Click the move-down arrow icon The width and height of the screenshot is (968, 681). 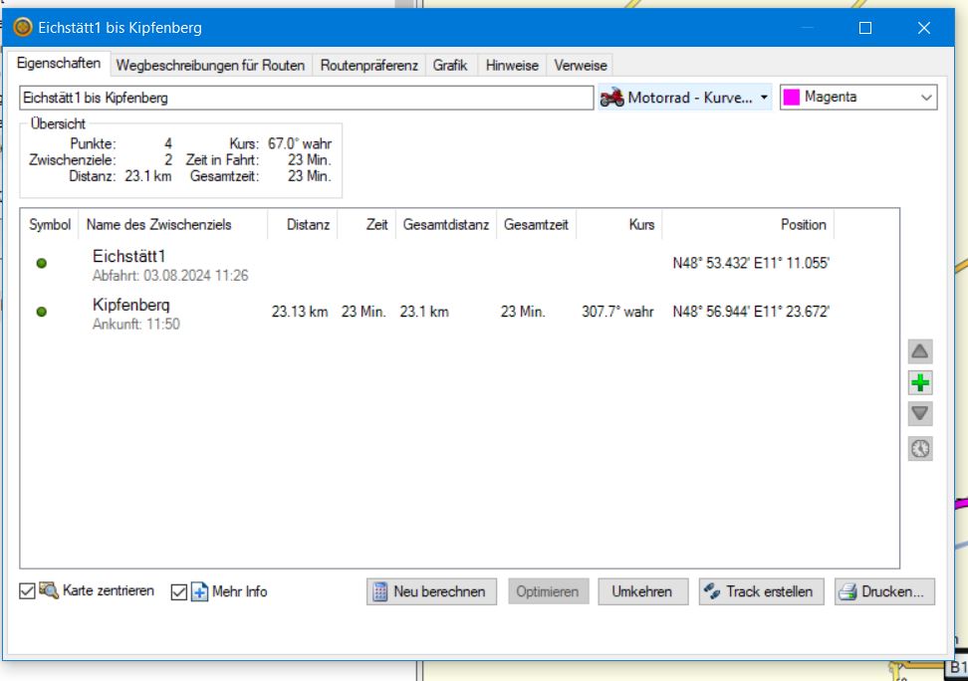(920, 414)
